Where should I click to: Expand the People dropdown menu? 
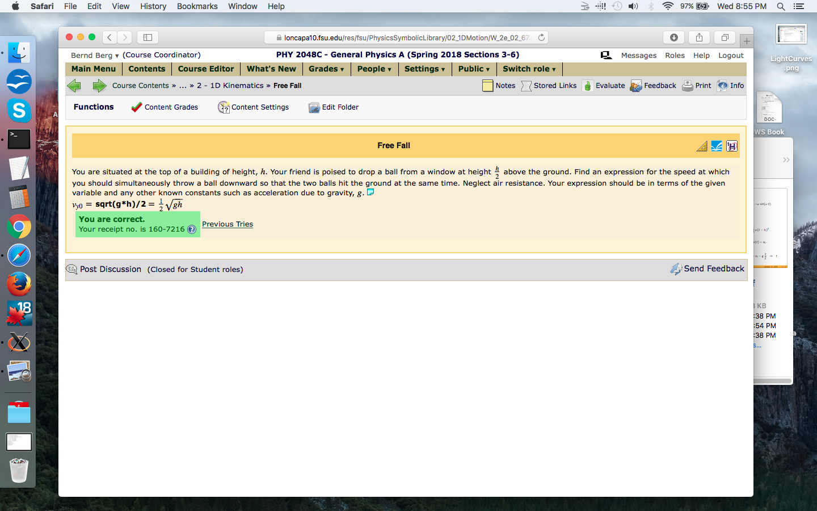point(374,69)
